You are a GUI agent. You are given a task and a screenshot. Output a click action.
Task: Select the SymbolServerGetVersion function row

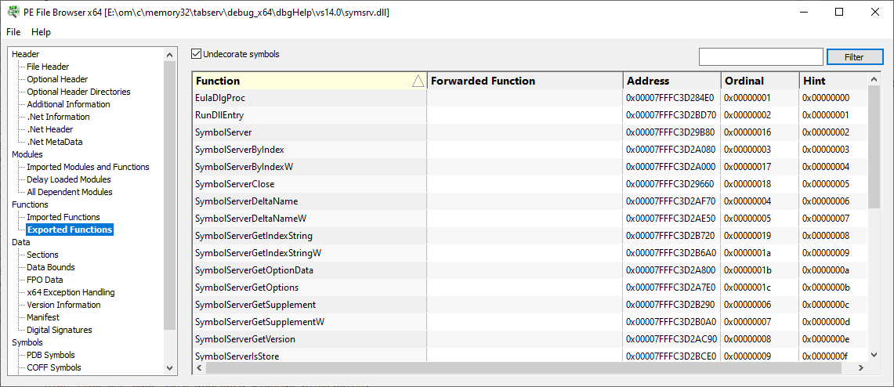(530, 339)
